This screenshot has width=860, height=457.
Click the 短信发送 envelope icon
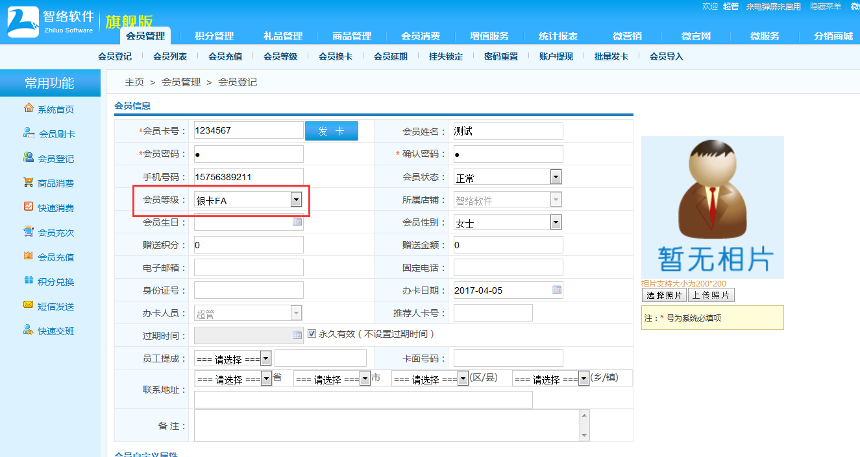(x=29, y=305)
